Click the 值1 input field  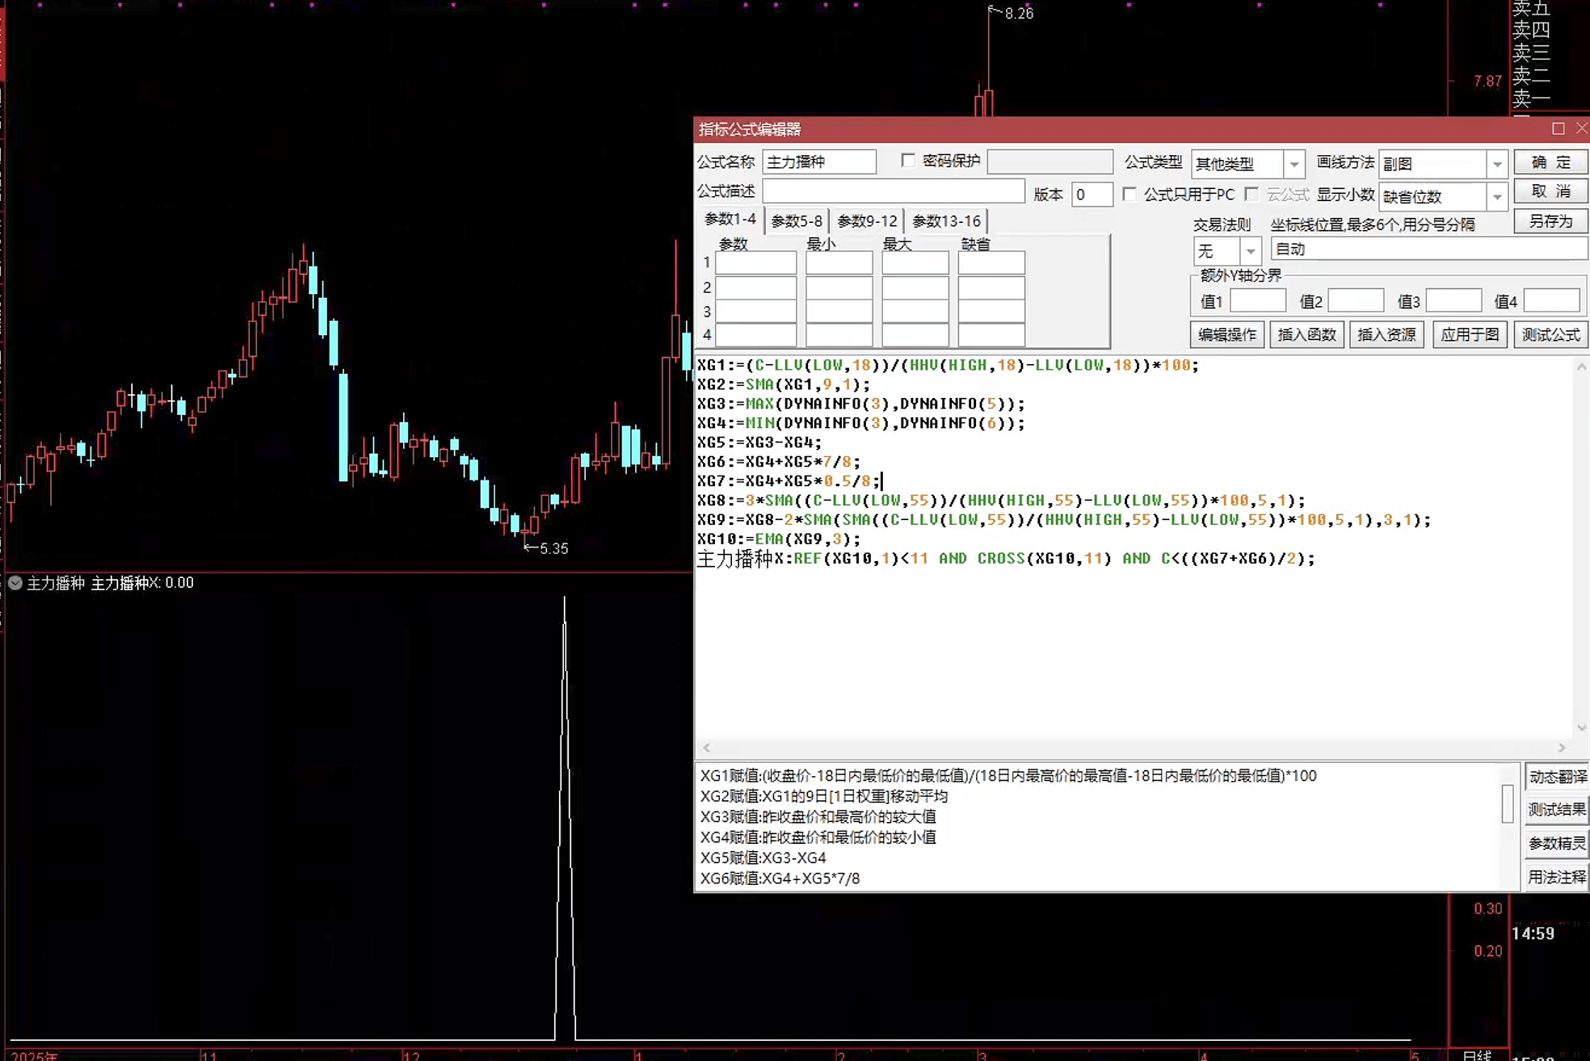point(1257,301)
